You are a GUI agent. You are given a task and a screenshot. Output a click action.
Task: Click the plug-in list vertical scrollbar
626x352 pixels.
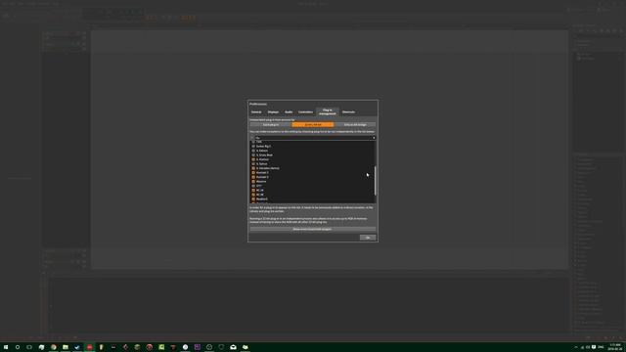[x=376, y=181]
